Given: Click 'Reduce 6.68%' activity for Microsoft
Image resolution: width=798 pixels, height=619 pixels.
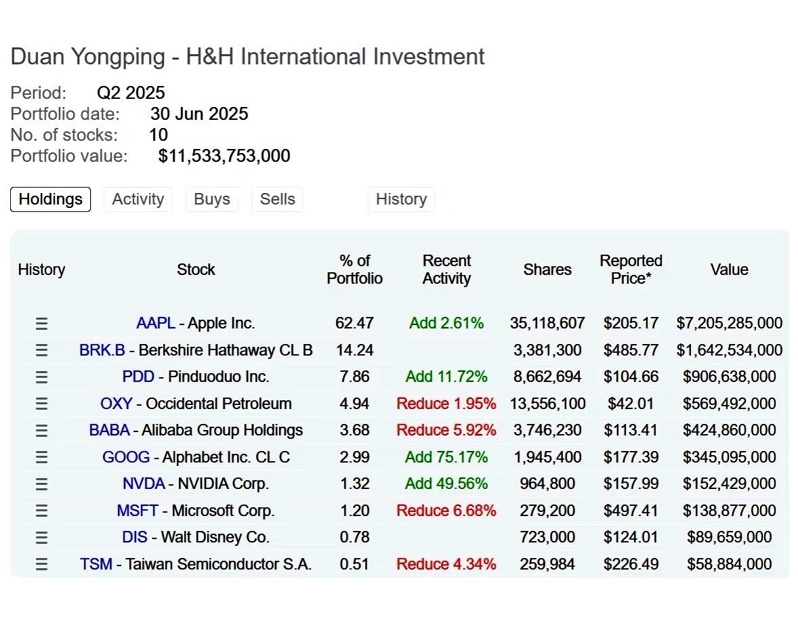Looking at the screenshot, I should [x=446, y=511].
